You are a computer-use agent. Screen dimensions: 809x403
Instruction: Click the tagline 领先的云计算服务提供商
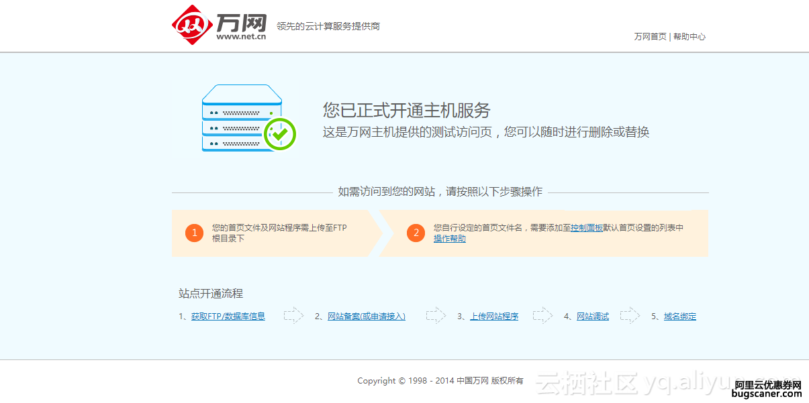[328, 26]
